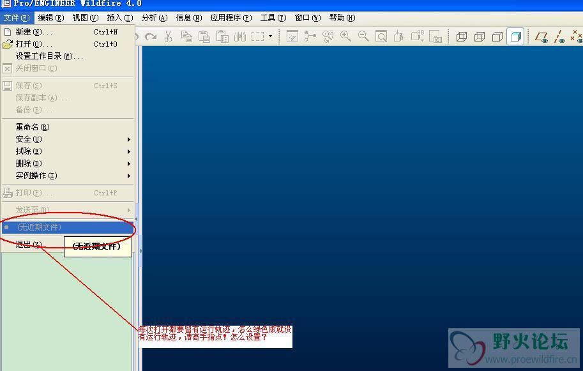Image resolution: width=583 pixels, height=371 pixels.
Task: Click the Paste Special icon
Action: pos(222,36)
